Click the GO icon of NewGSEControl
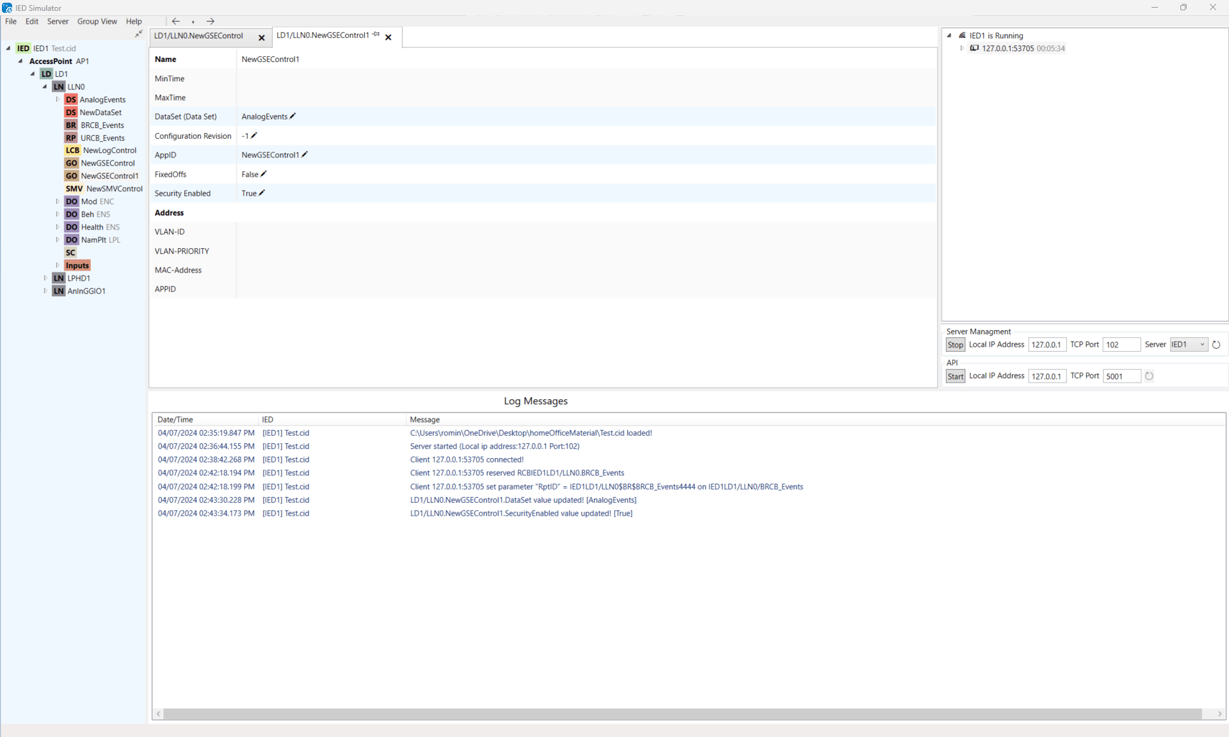 click(x=72, y=164)
